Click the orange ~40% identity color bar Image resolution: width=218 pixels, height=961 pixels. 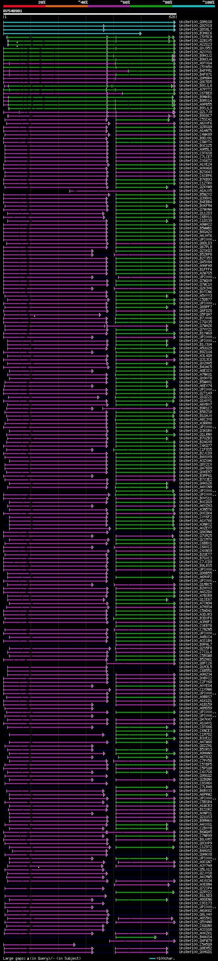pyautogui.click(x=67, y=6)
